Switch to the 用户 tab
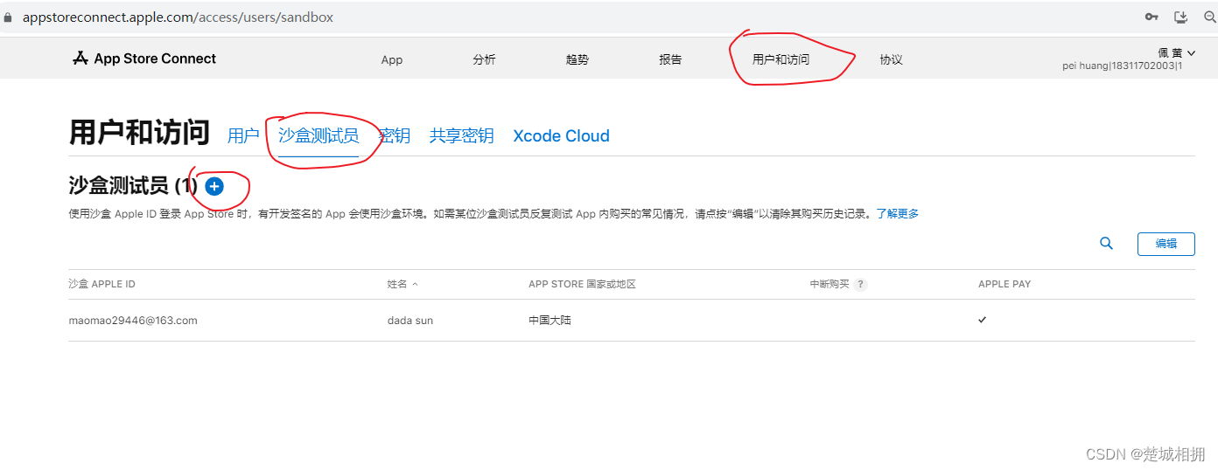Screen dimensions: 1218x470 tap(243, 135)
